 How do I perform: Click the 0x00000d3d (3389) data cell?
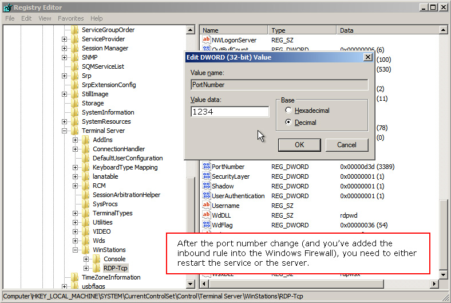(x=367, y=167)
